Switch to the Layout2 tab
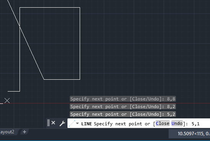The height and width of the screenshot is (141, 210). pyautogui.click(x=7, y=132)
